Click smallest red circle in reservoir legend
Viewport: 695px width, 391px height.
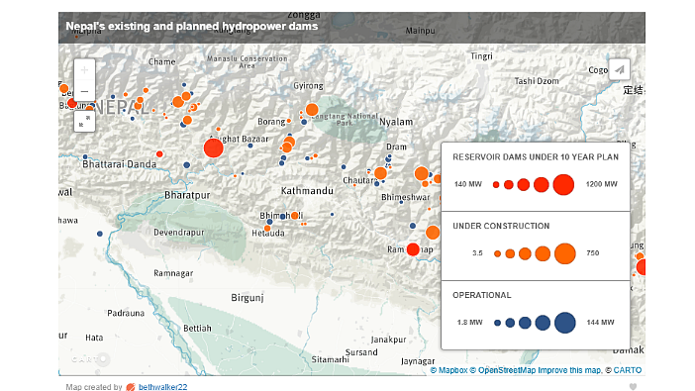tap(496, 184)
